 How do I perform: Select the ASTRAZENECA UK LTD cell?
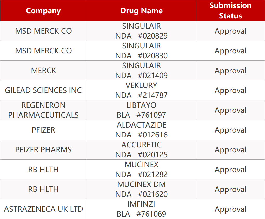pos(43,209)
